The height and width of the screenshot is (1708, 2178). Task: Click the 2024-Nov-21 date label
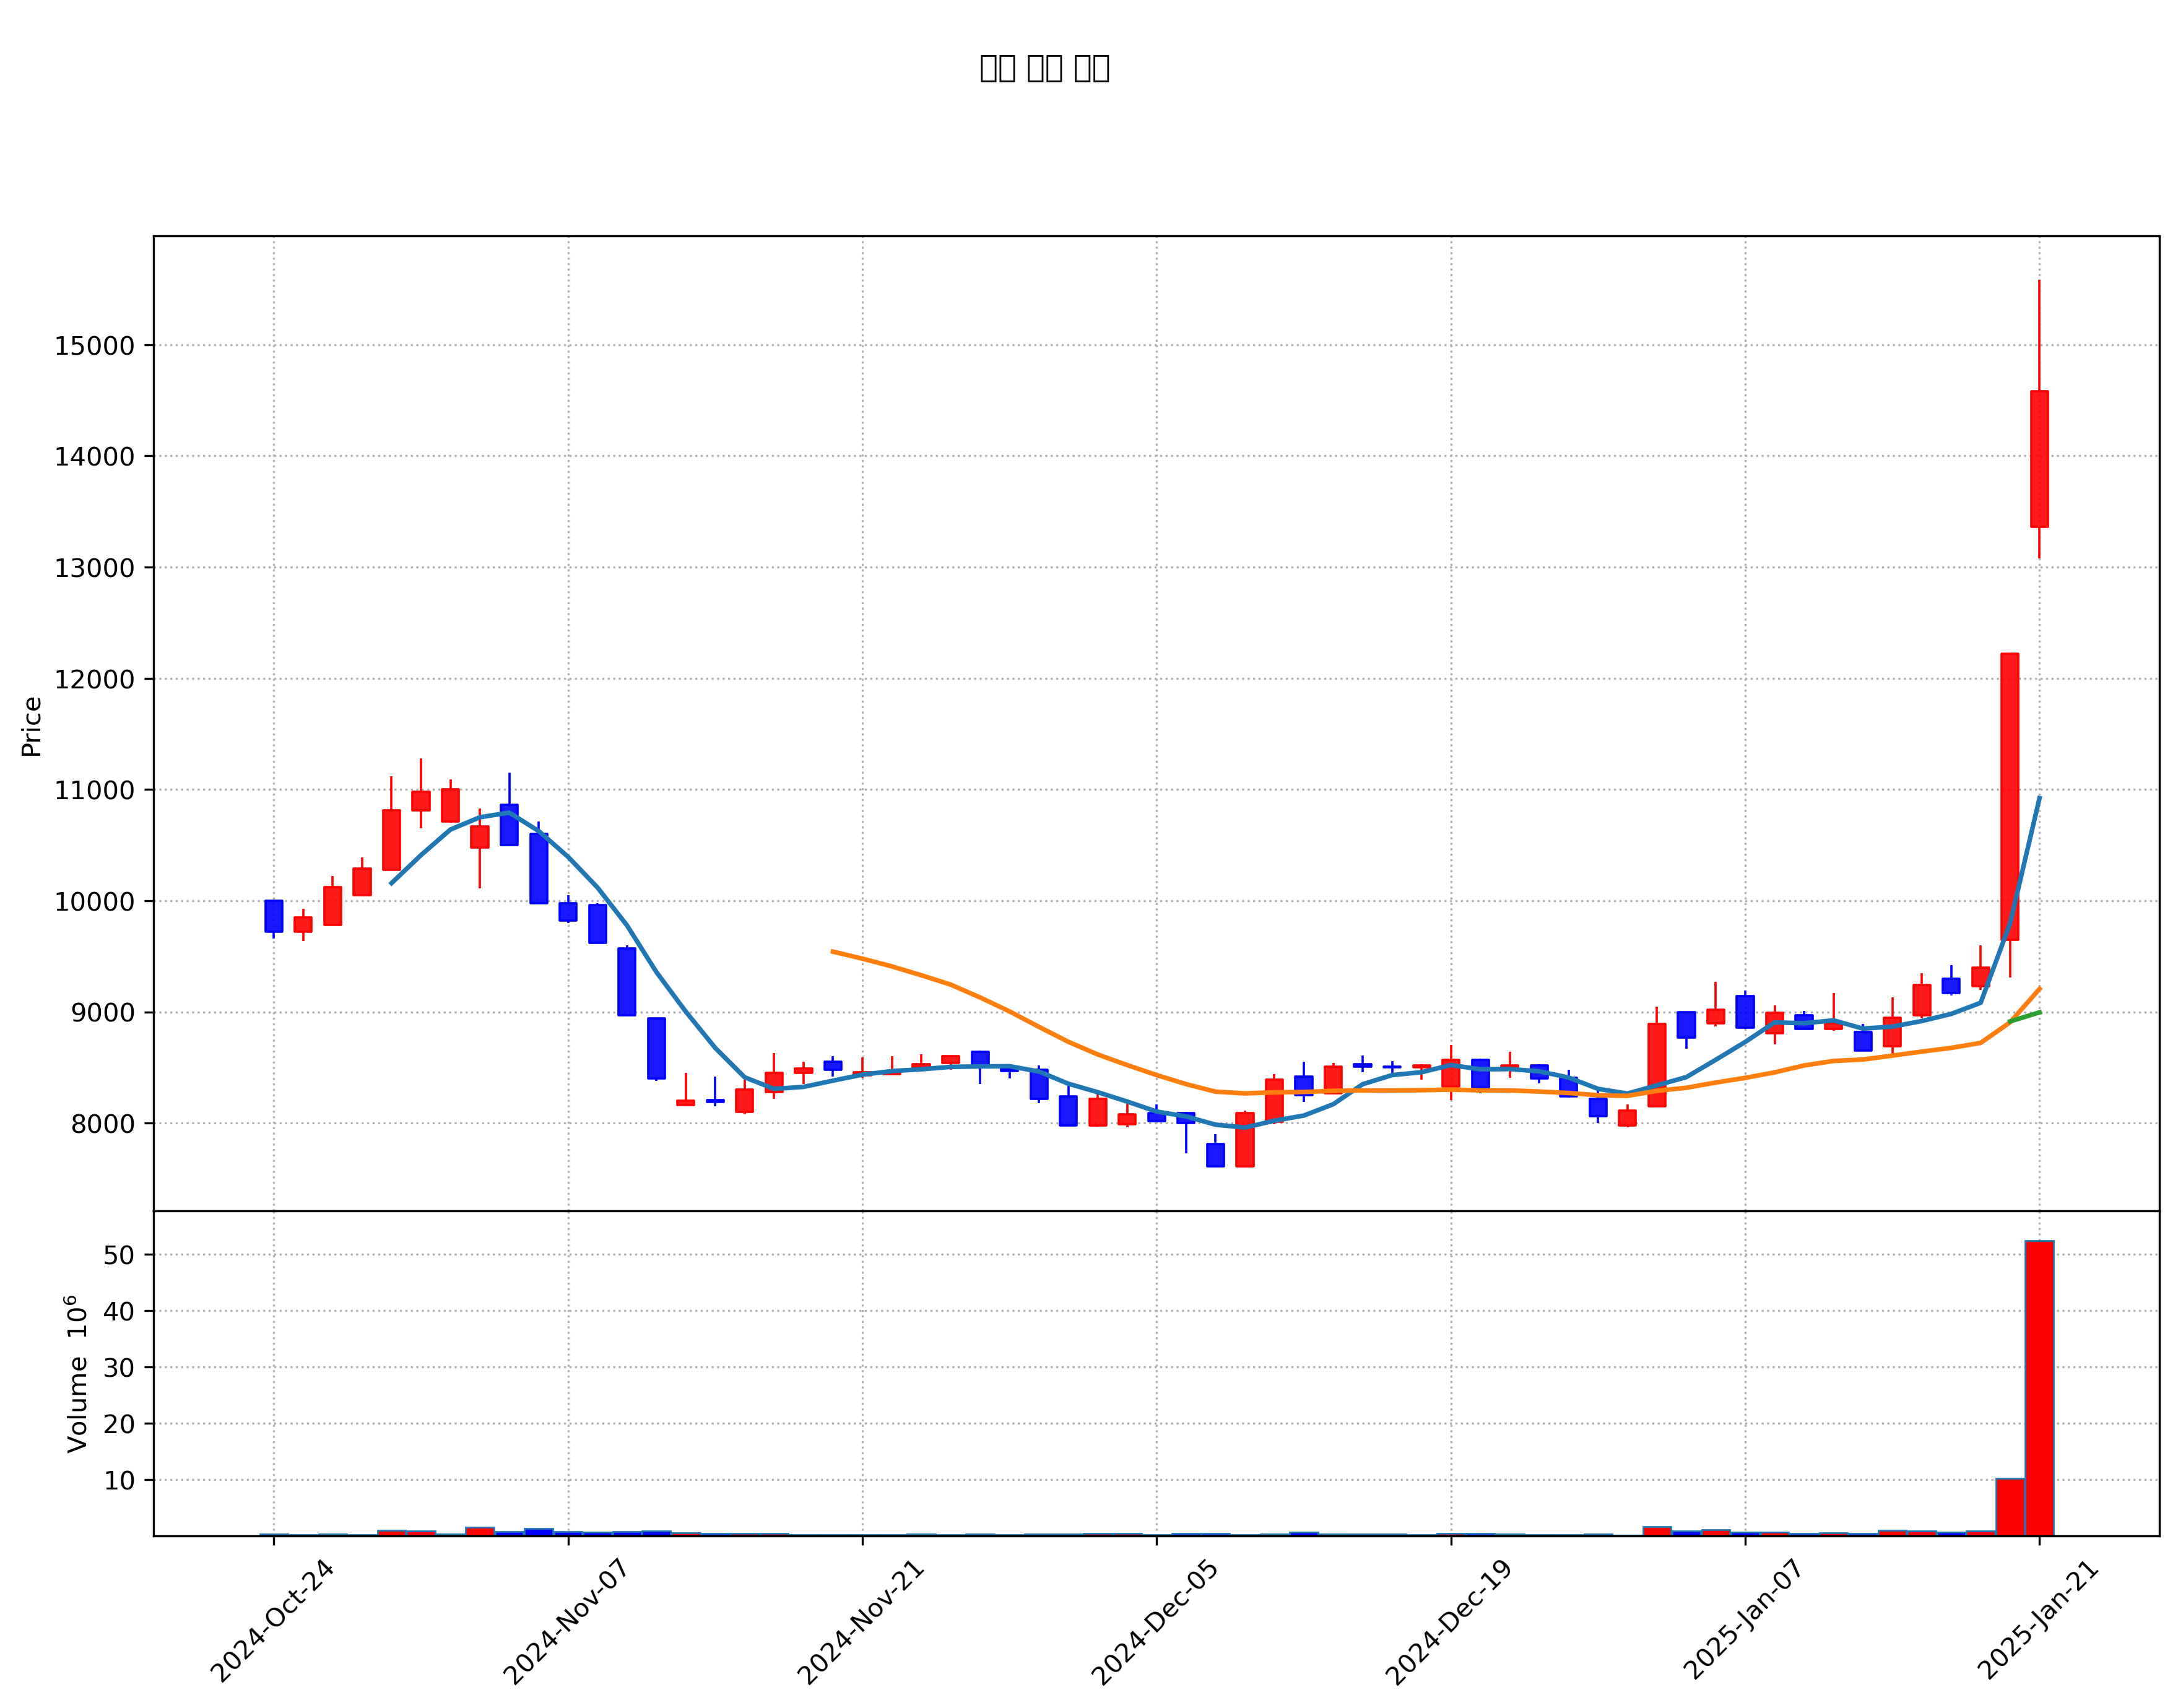860,1622
